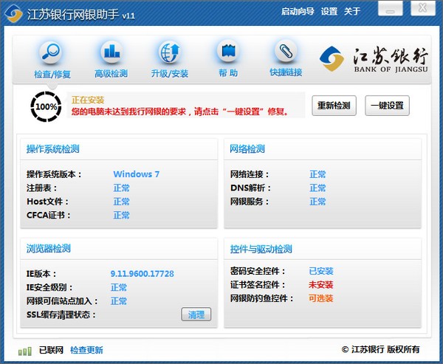Open the 快捷链接 paperclip icon

pyautogui.click(x=286, y=51)
